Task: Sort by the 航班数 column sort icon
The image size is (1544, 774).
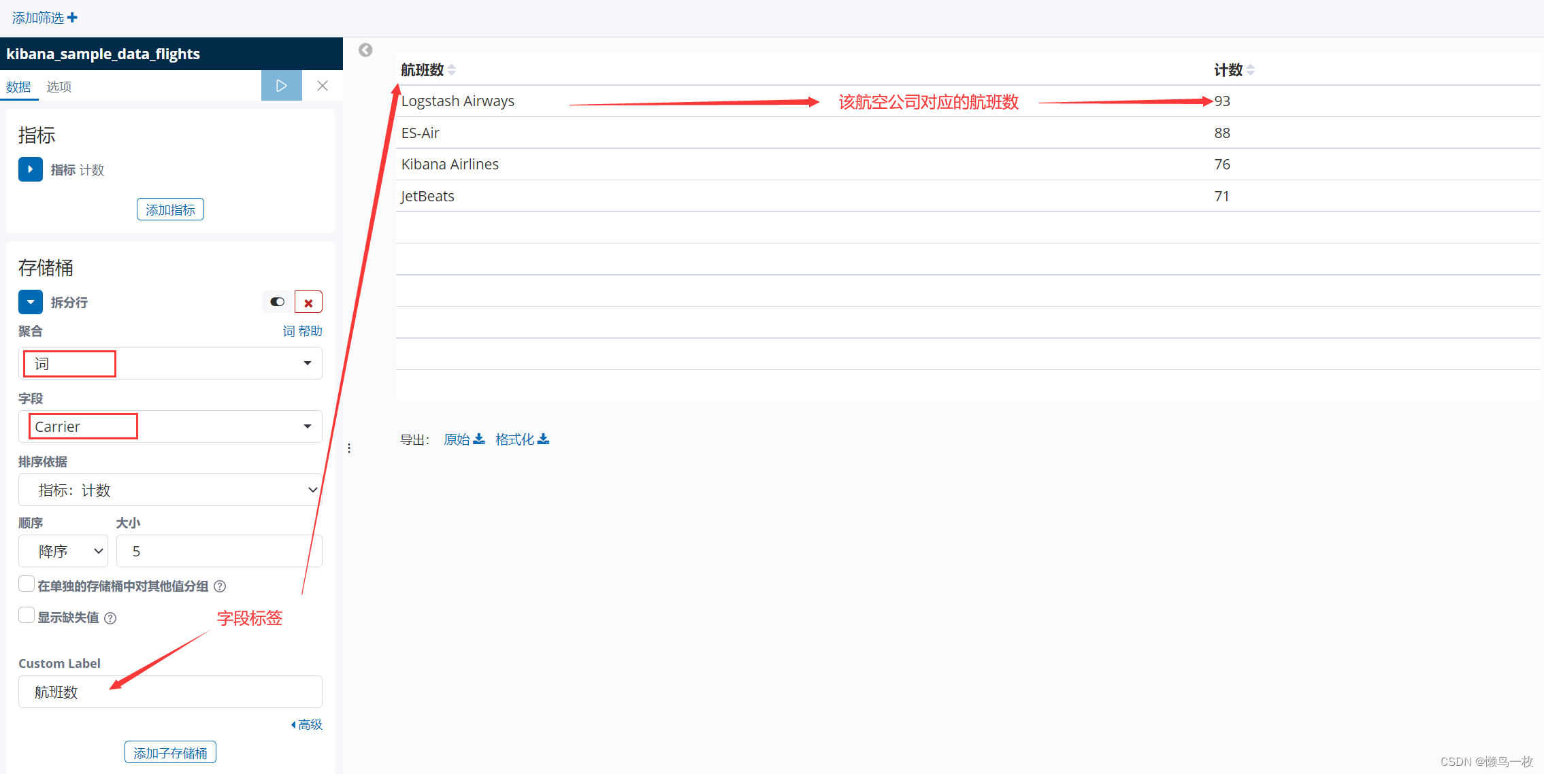Action: [452, 70]
